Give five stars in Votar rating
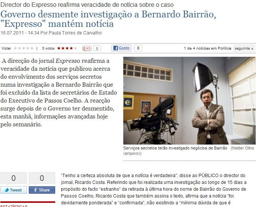Screen dimensions: 256x207 (x=32, y=48)
